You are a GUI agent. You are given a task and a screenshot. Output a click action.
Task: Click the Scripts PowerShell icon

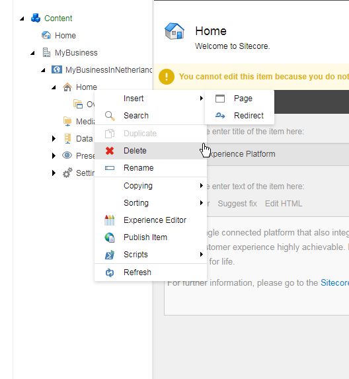click(110, 255)
